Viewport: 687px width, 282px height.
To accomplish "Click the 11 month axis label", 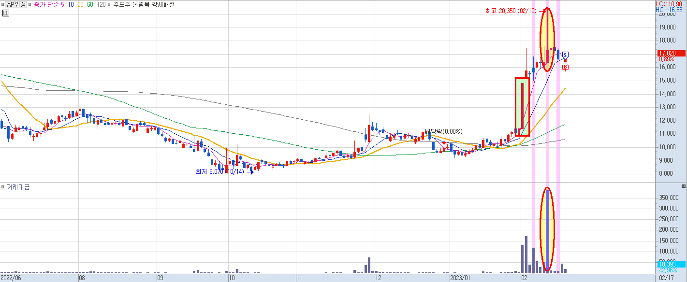I will 299,278.
